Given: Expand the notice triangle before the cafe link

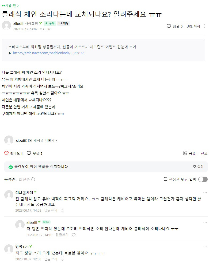Looking at the screenshot, I should click(x=10, y=53).
